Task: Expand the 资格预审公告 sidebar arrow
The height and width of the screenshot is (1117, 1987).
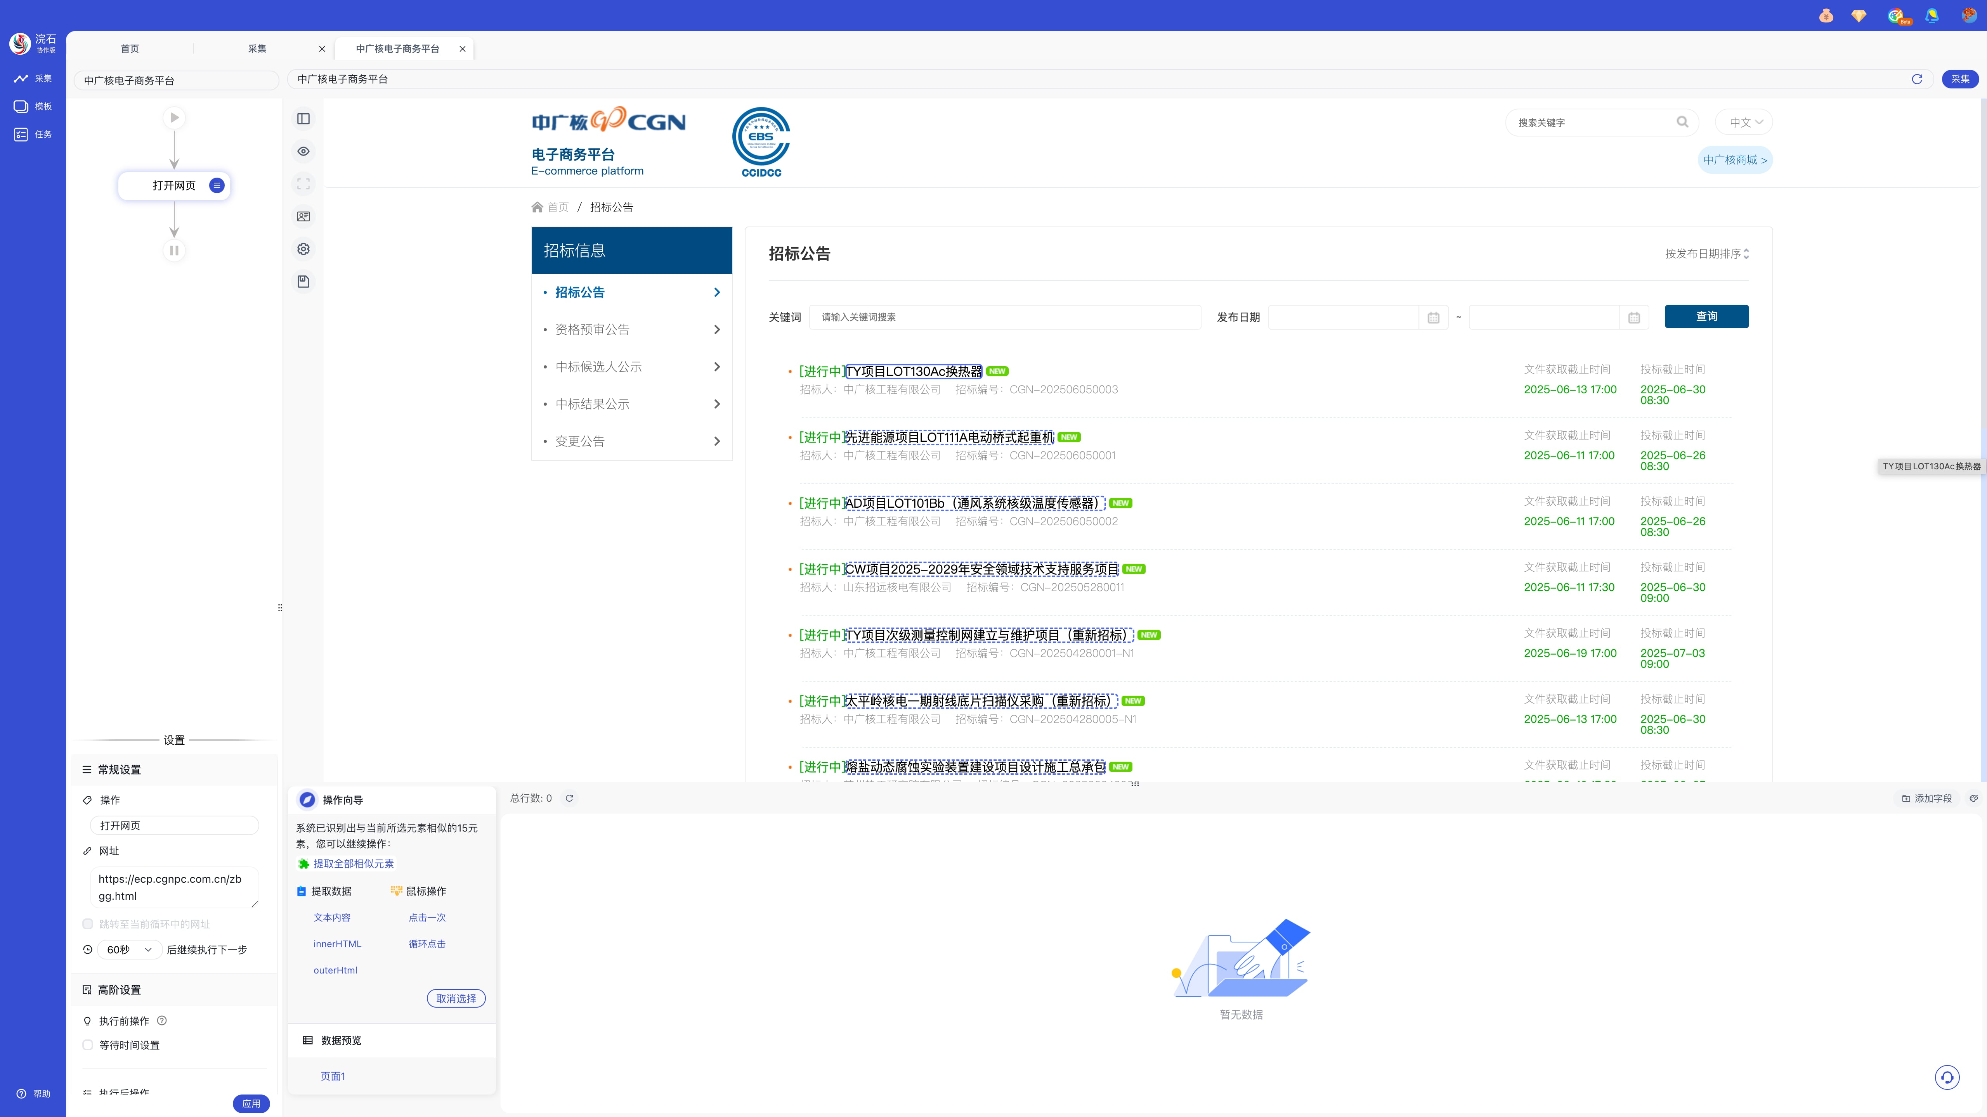Action: 716,330
